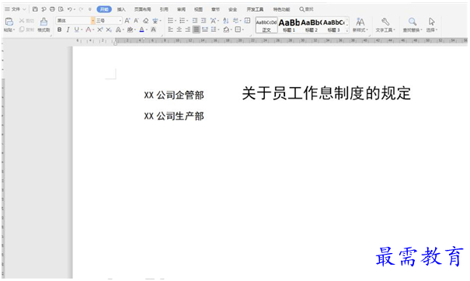Click the Undo arrow icon
This screenshot has height=281, width=470.
click(70, 9)
